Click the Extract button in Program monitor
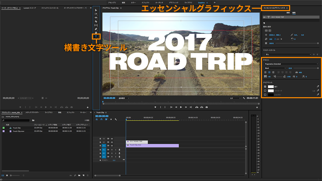 (x=202, y=107)
